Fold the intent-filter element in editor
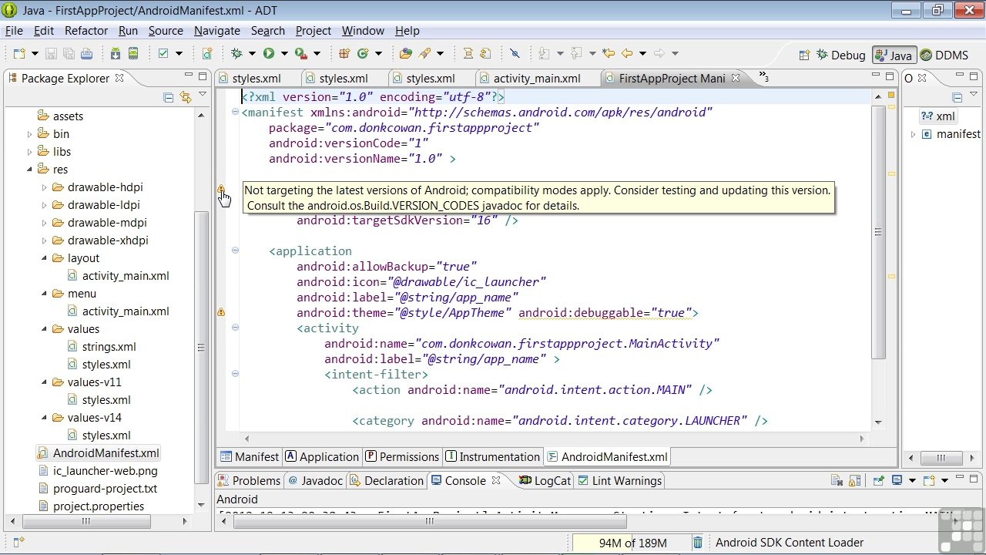 pyautogui.click(x=235, y=374)
